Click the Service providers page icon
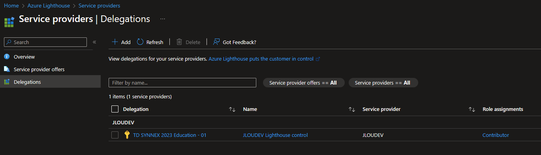This screenshot has width=541, height=155. pyautogui.click(x=9, y=22)
